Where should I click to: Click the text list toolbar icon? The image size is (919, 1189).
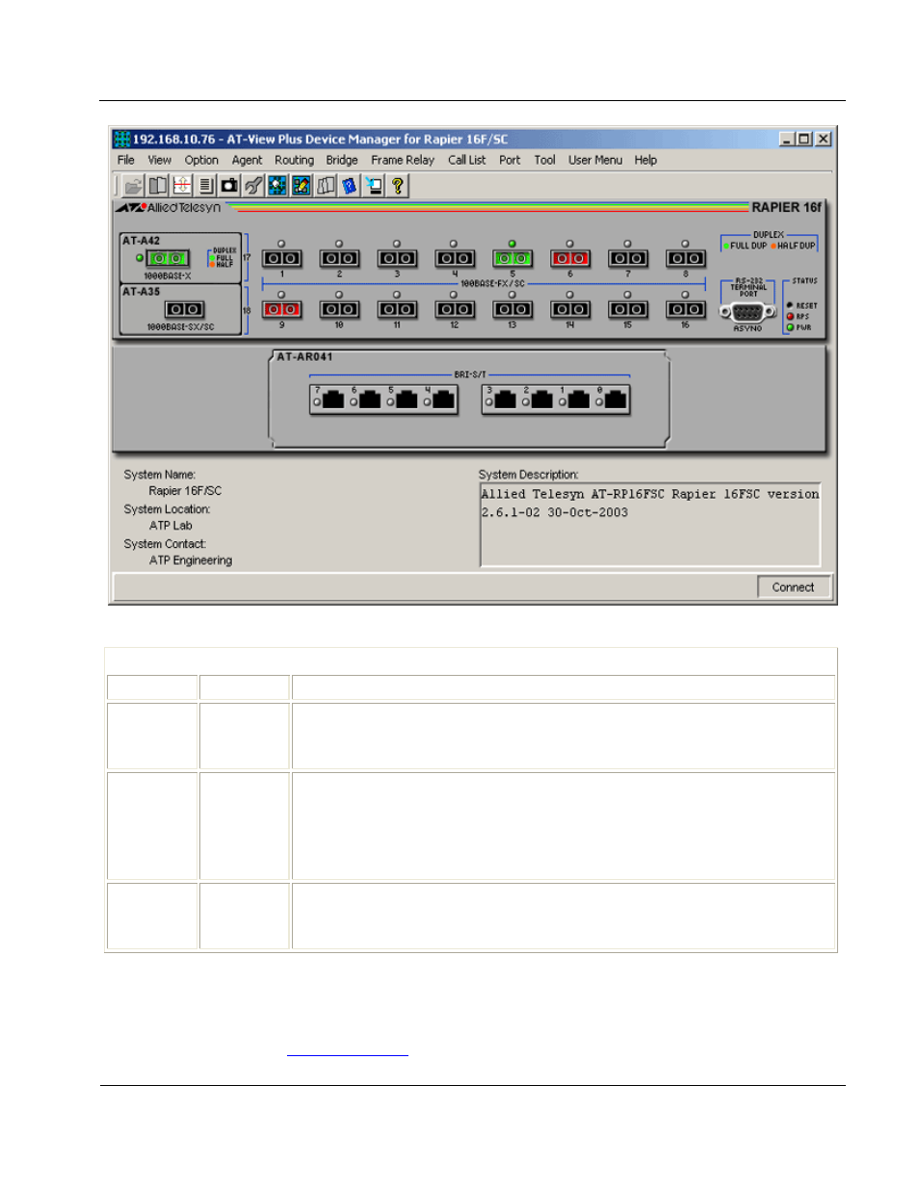point(206,186)
